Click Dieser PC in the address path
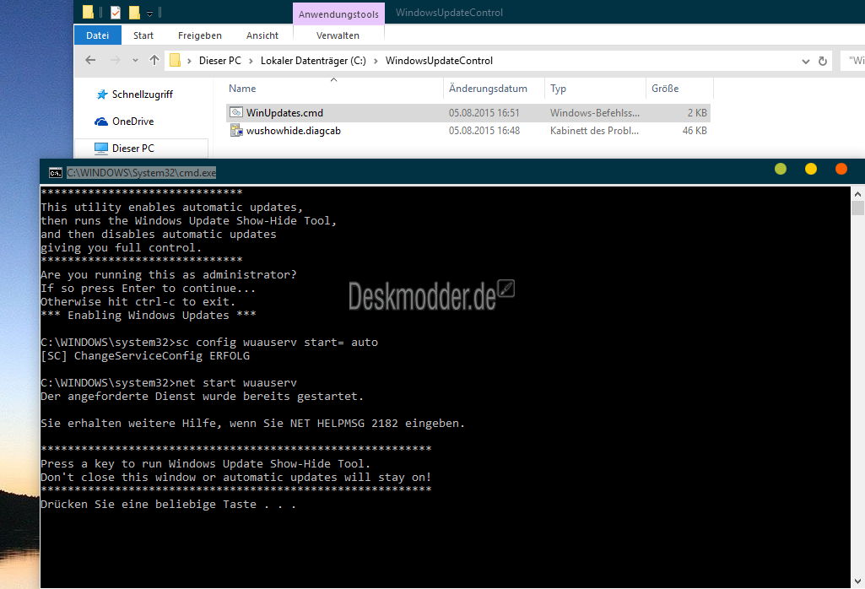This screenshot has height=589, width=865. coord(220,61)
